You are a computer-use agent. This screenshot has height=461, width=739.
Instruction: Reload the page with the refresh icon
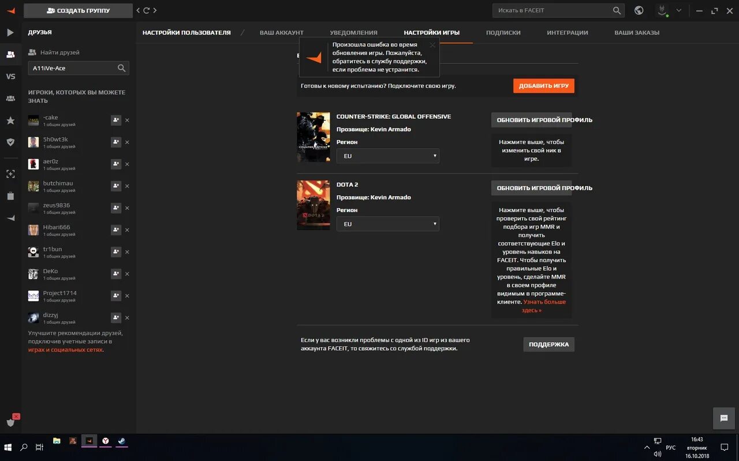coord(146,10)
